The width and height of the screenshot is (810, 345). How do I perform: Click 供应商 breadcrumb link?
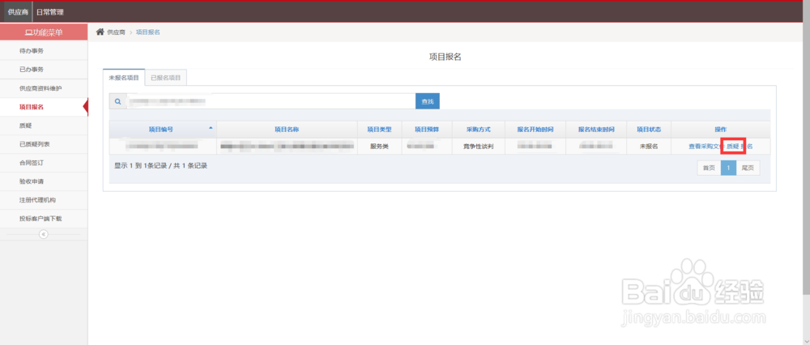click(x=116, y=32)
